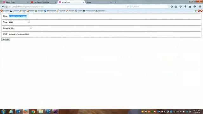
Task: Select the Movie Form tab
Action: point(71,2)
